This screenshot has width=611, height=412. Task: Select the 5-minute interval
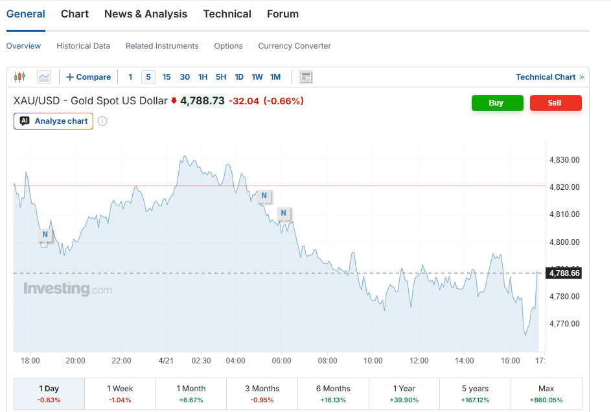click(x=148, y=77)
